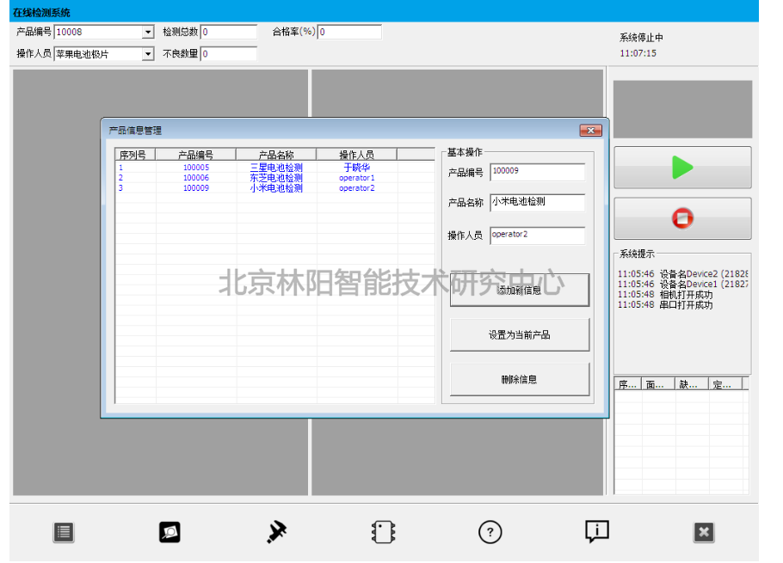Viewport: 783px width, 563px height.
Task: Close the 产品信息管理 dialog
Action: (589, 131)
